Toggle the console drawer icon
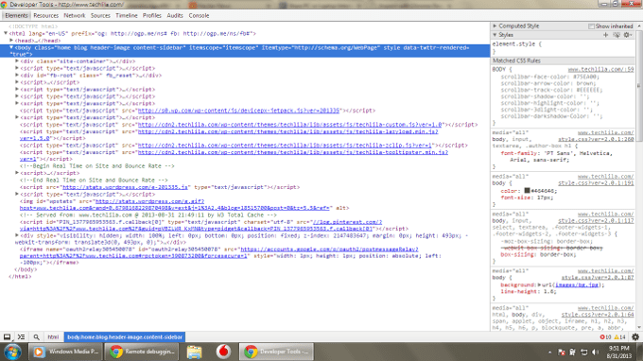This screenshot has height=361, width=643. 22,336
